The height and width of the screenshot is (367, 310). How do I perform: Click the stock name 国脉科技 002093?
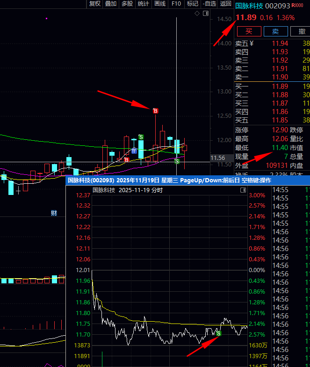pyautogui.click(x=262, y=6)
